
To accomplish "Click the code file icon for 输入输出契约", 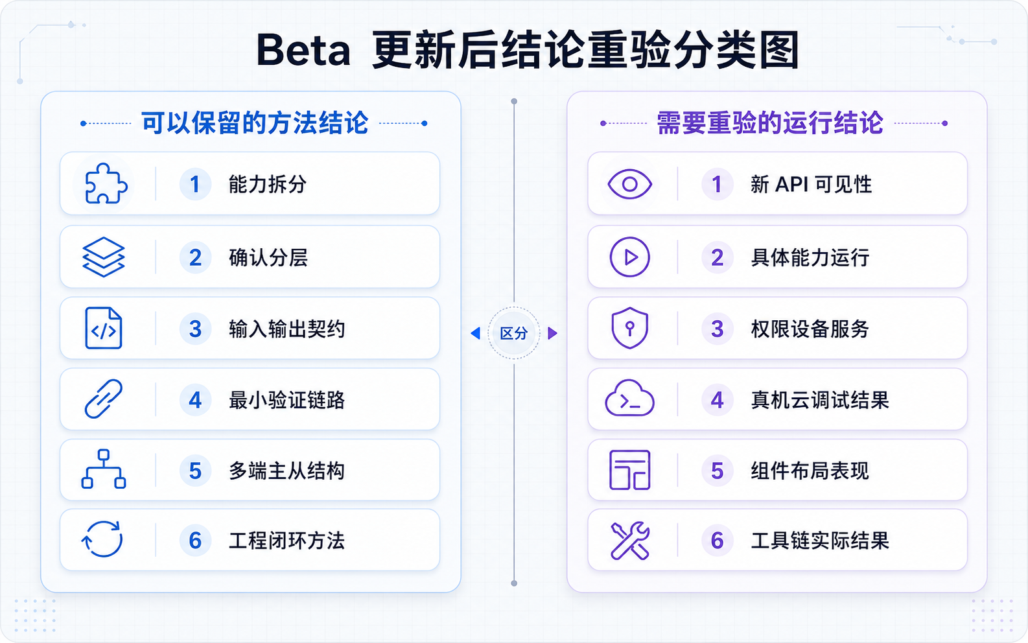I will click(x=104, y=329).
